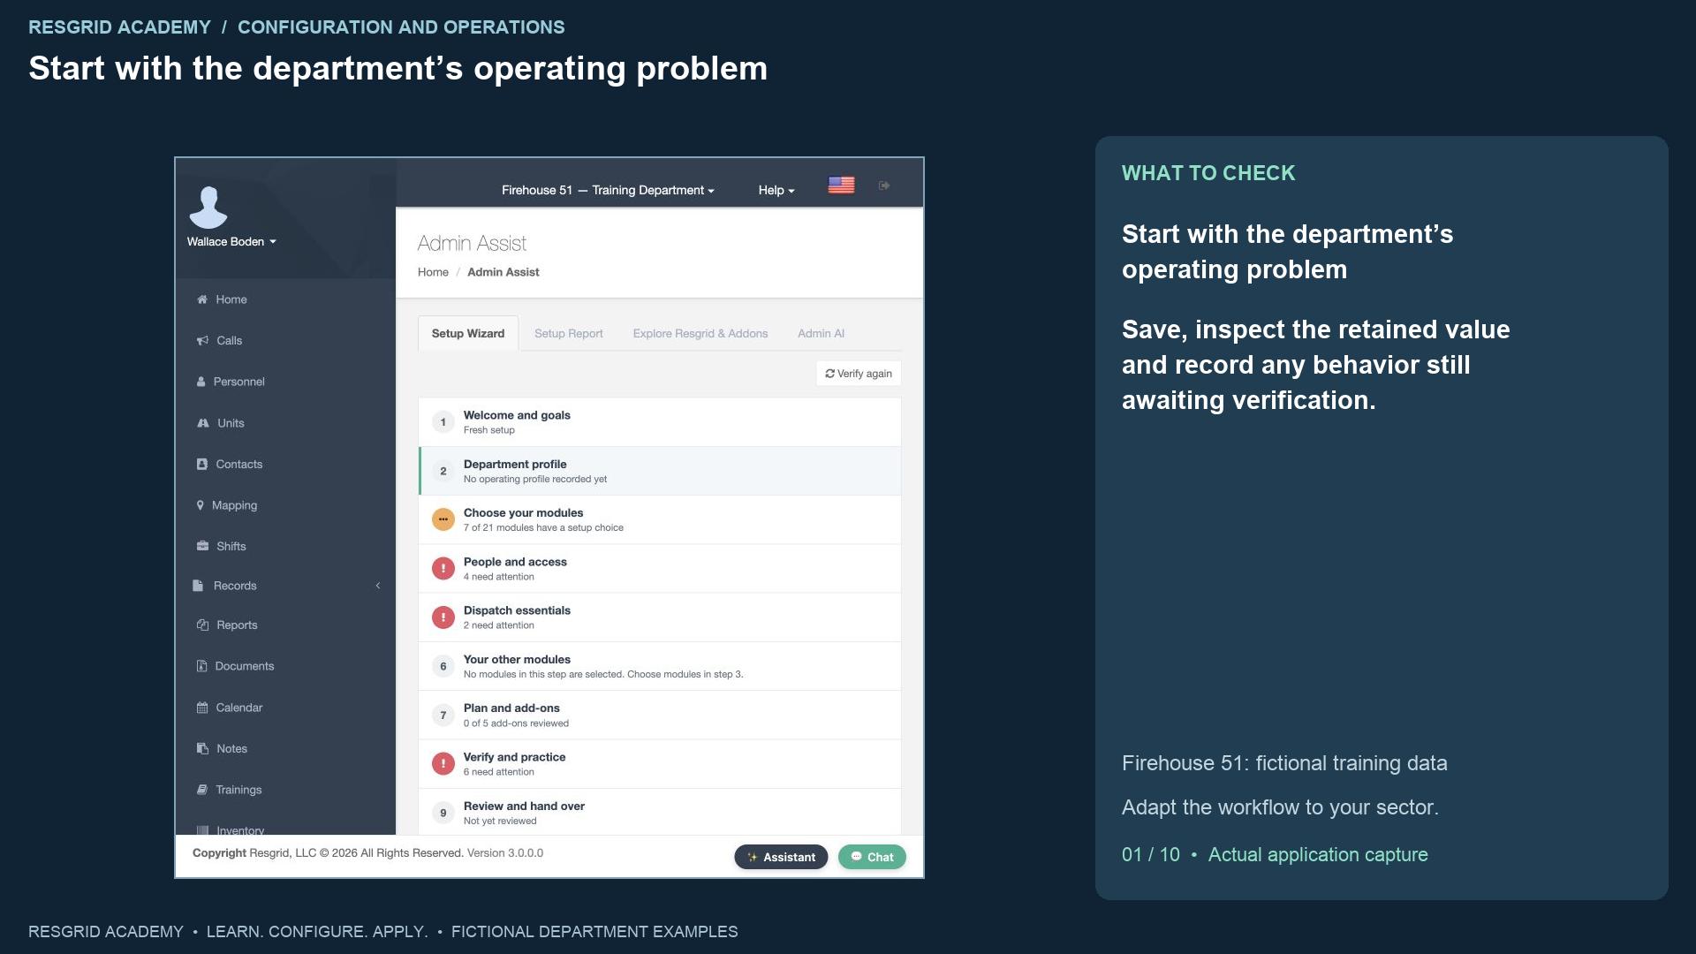Click the red alert icon for People and access

443,569
